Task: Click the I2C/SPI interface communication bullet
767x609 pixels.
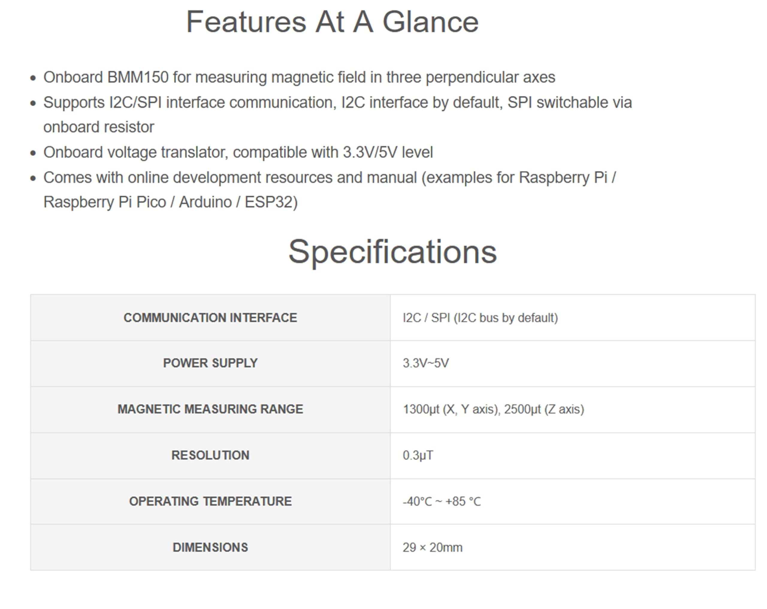Action: tap(337, 114)
